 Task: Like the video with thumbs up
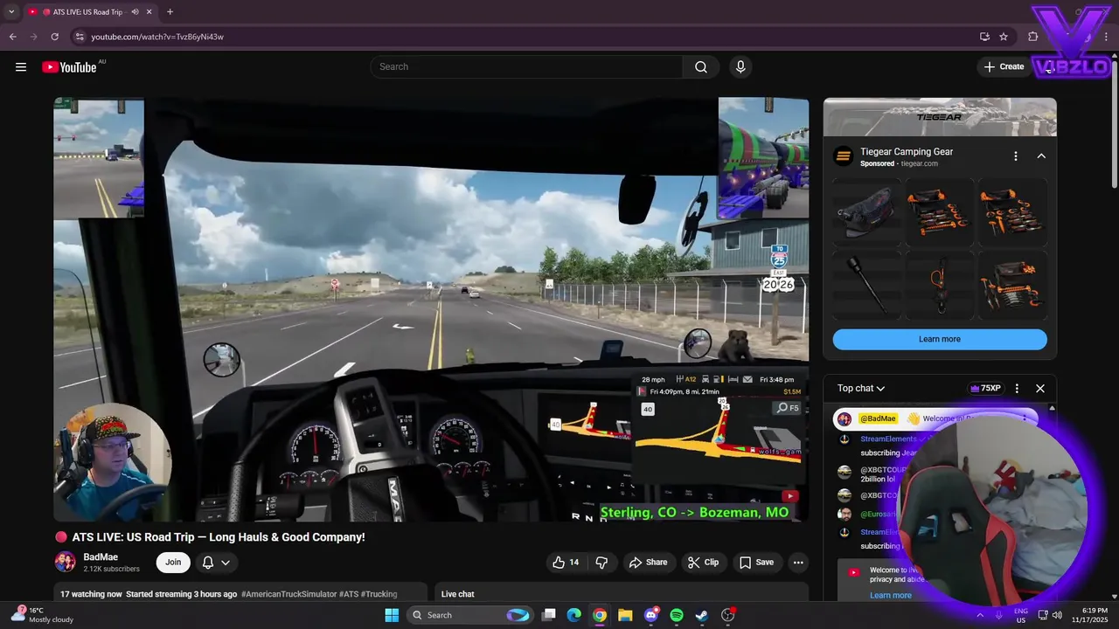(566, 563)
